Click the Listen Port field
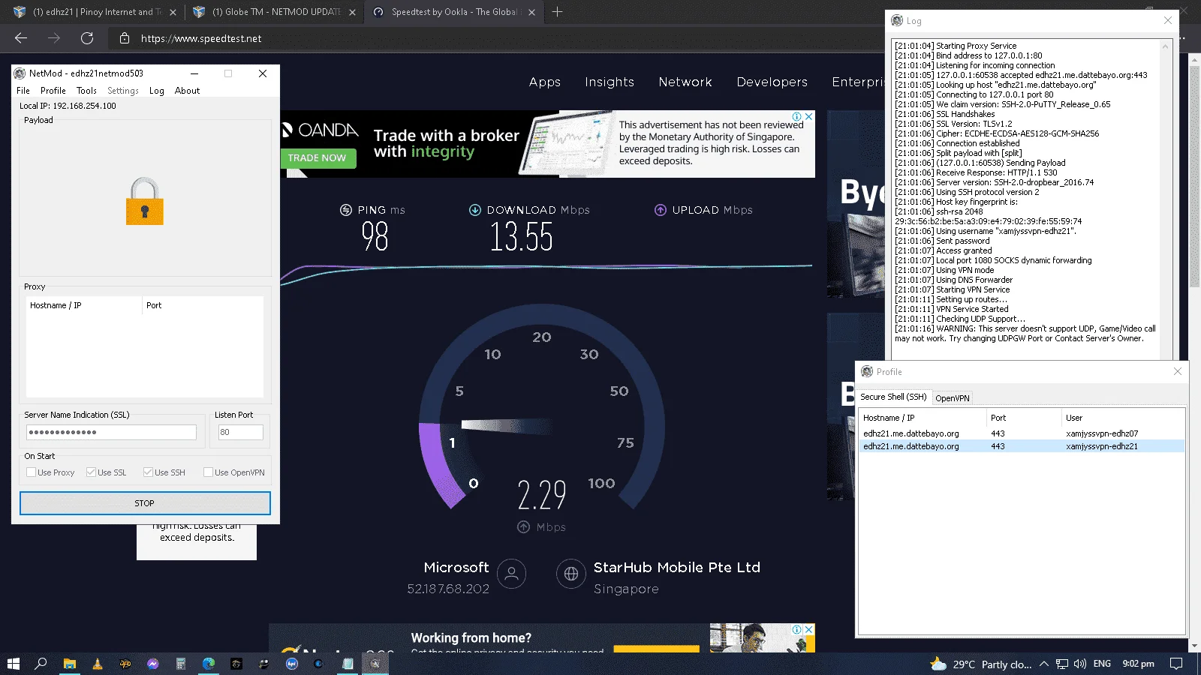 point(240,432)
